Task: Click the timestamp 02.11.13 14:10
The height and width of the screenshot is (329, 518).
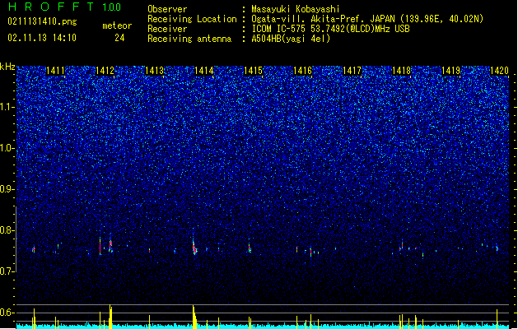Action: (x=42, y=38)
